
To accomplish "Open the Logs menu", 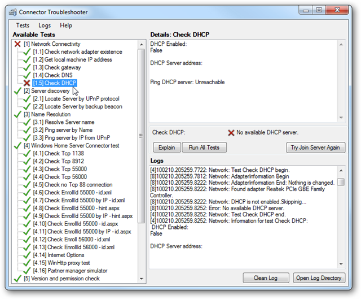I will point(45,25).
